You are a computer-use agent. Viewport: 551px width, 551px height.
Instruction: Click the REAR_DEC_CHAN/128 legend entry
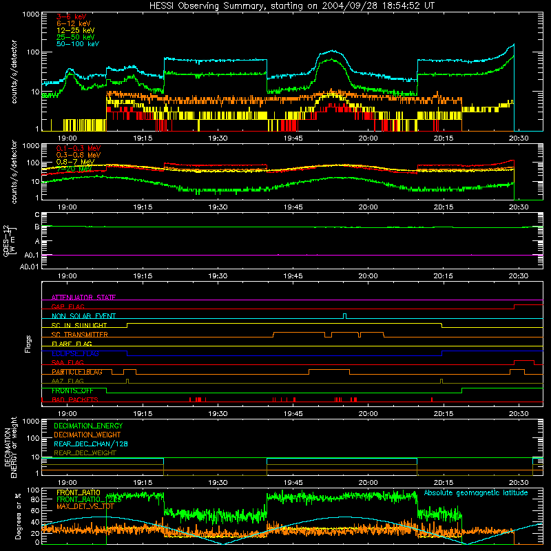pyautogui.click(x=91, y=444)
